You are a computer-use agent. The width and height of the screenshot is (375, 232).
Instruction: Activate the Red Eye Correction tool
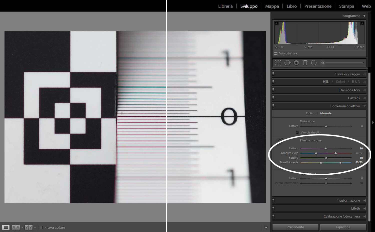click(296, 63)
